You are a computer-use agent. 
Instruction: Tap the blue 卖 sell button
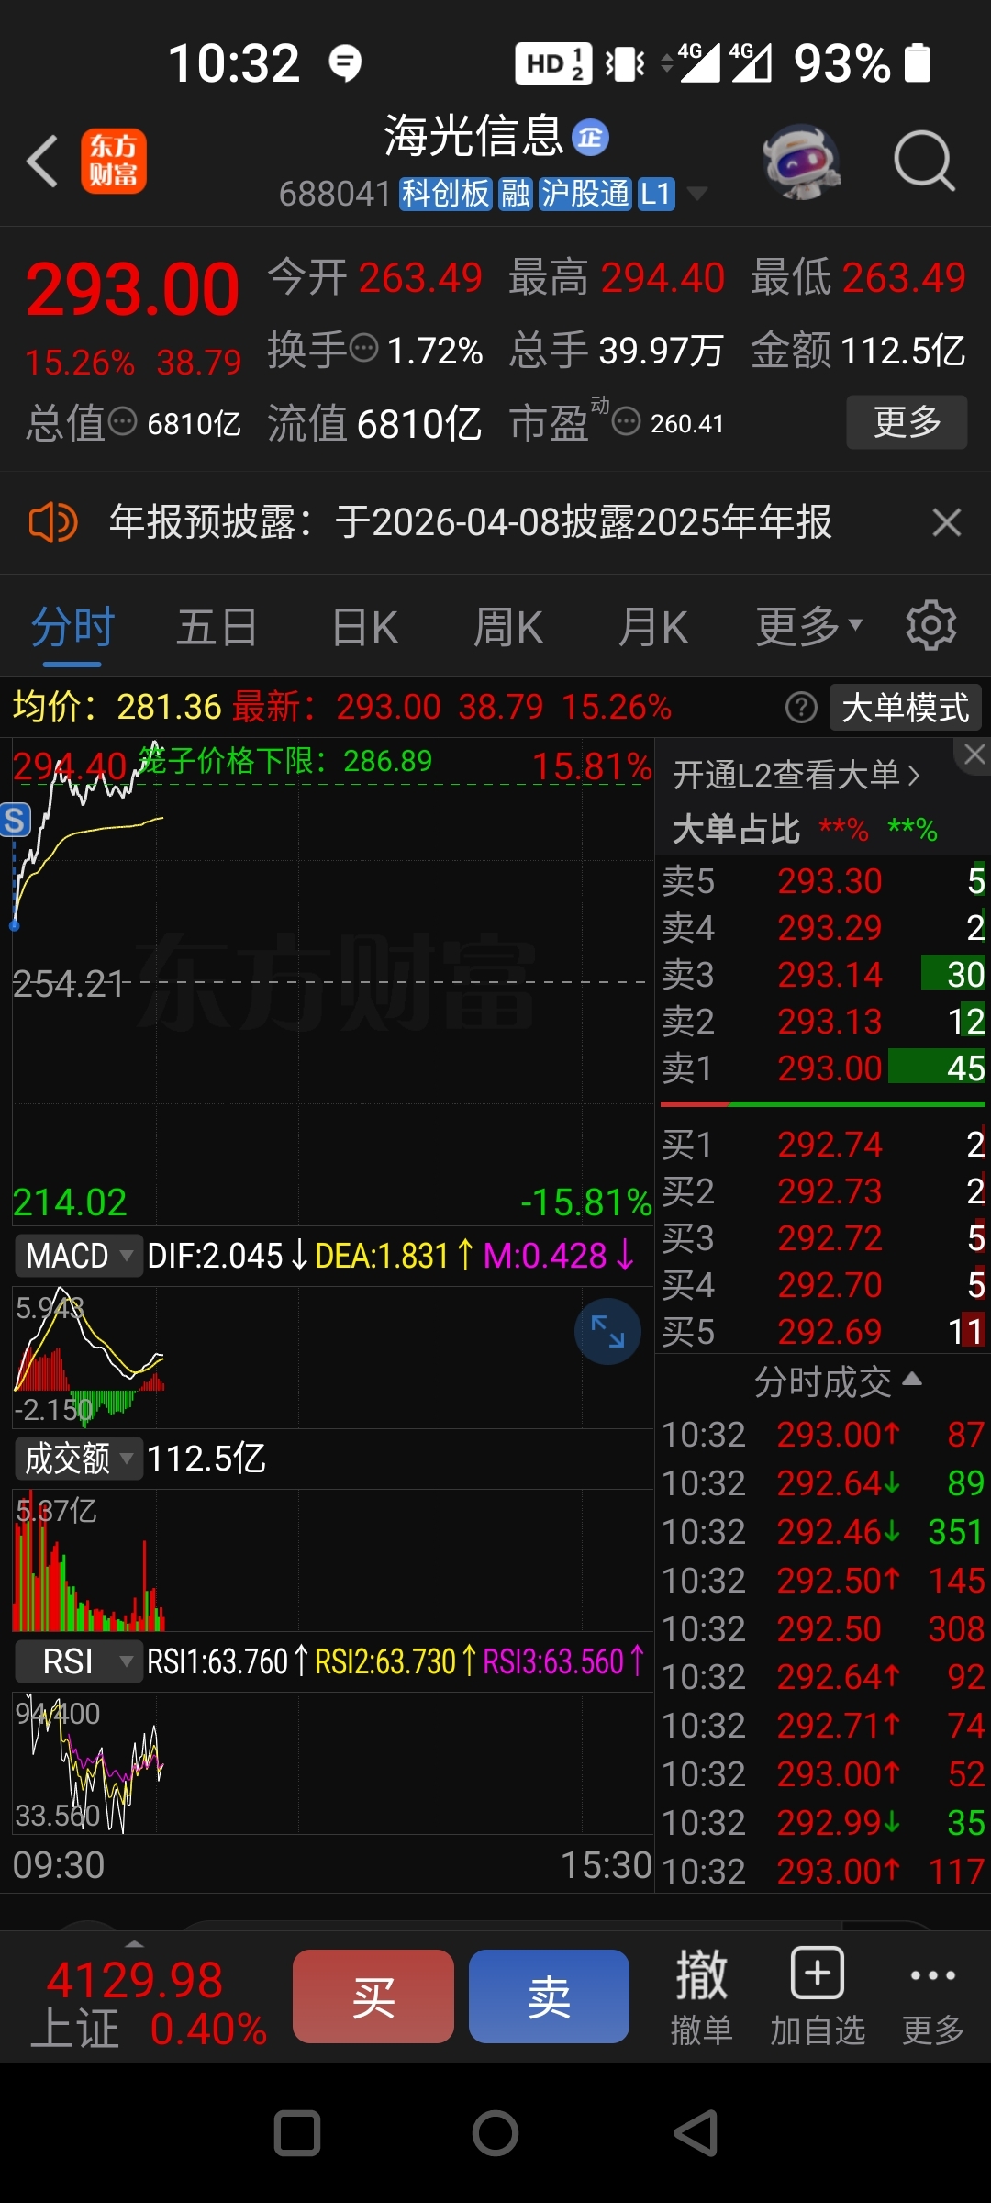[549, 1996]
